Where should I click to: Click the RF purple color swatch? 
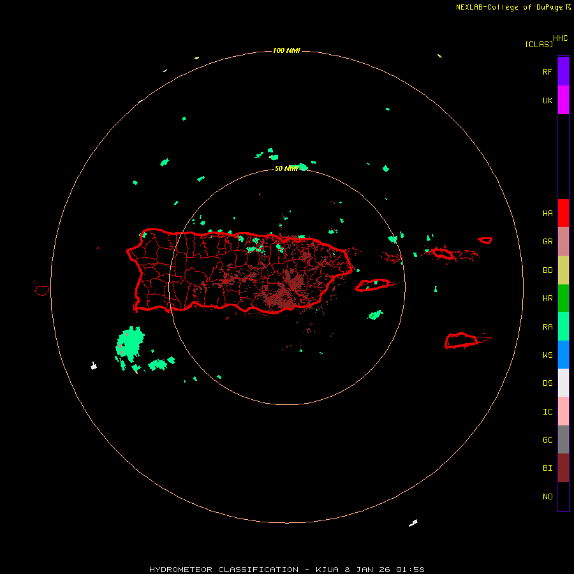(563, 71)
